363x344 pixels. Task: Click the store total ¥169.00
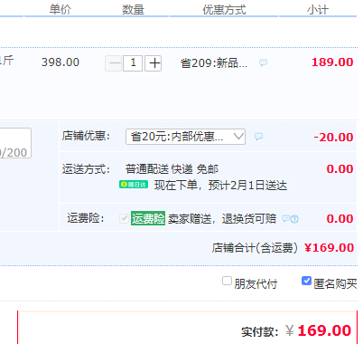[329, 248]
